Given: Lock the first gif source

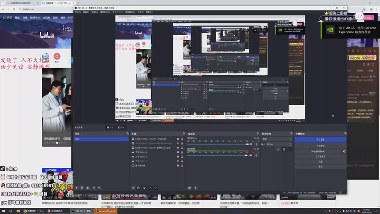Looking at the screenshot, I should [182, 139].
